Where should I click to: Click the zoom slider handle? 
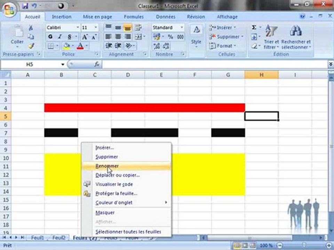[304, 245]
